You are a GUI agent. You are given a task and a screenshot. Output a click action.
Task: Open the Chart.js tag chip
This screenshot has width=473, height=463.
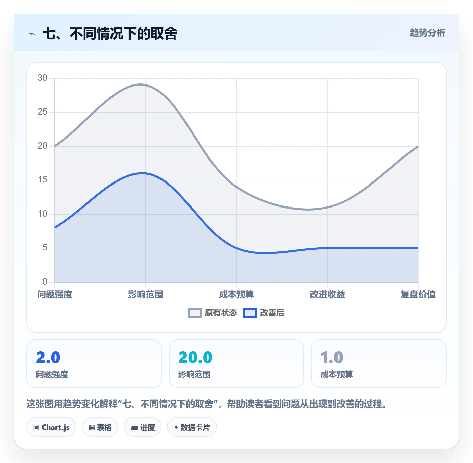coord(51,427)
